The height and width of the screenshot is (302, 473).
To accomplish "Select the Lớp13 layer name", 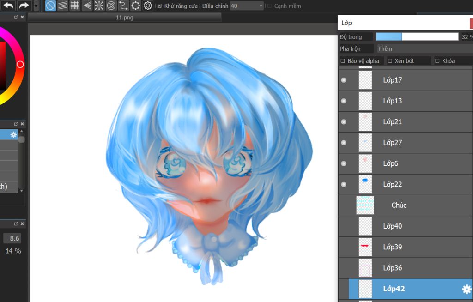I will [x=393, y=101].
